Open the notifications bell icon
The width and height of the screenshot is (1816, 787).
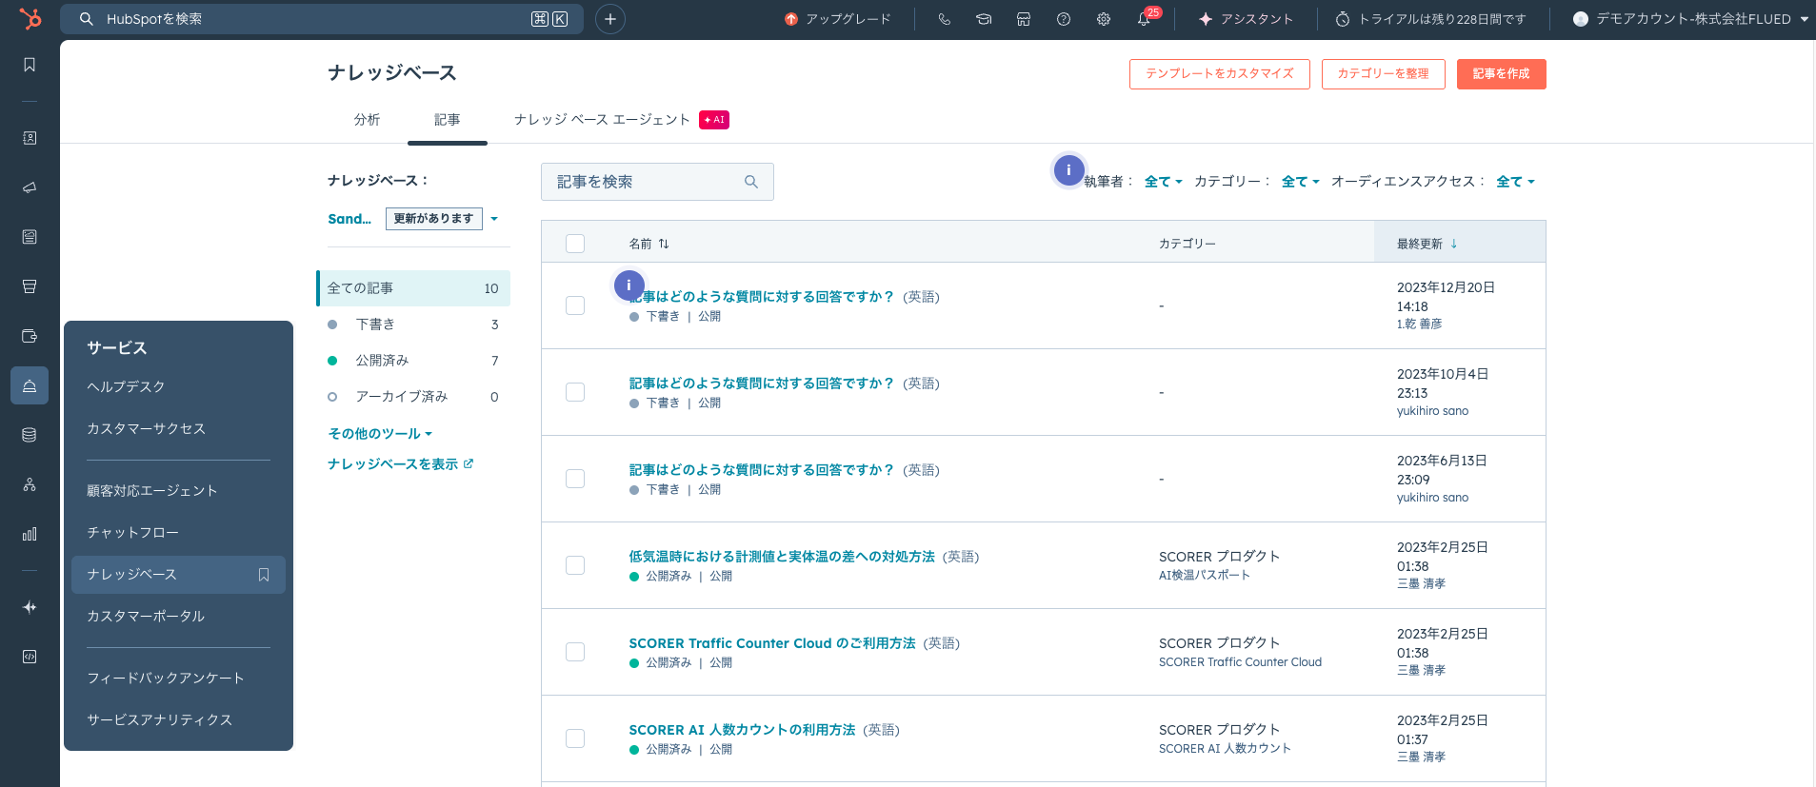(1143, 19)
